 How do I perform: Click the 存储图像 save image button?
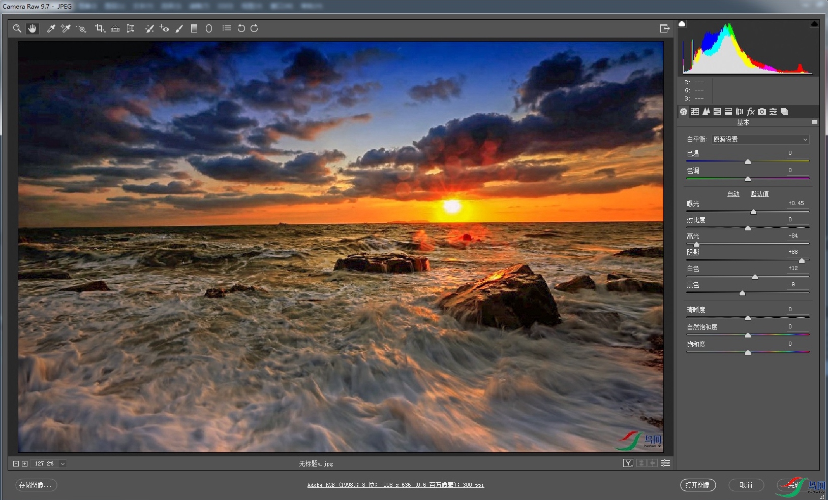click(x=36, y=485)
